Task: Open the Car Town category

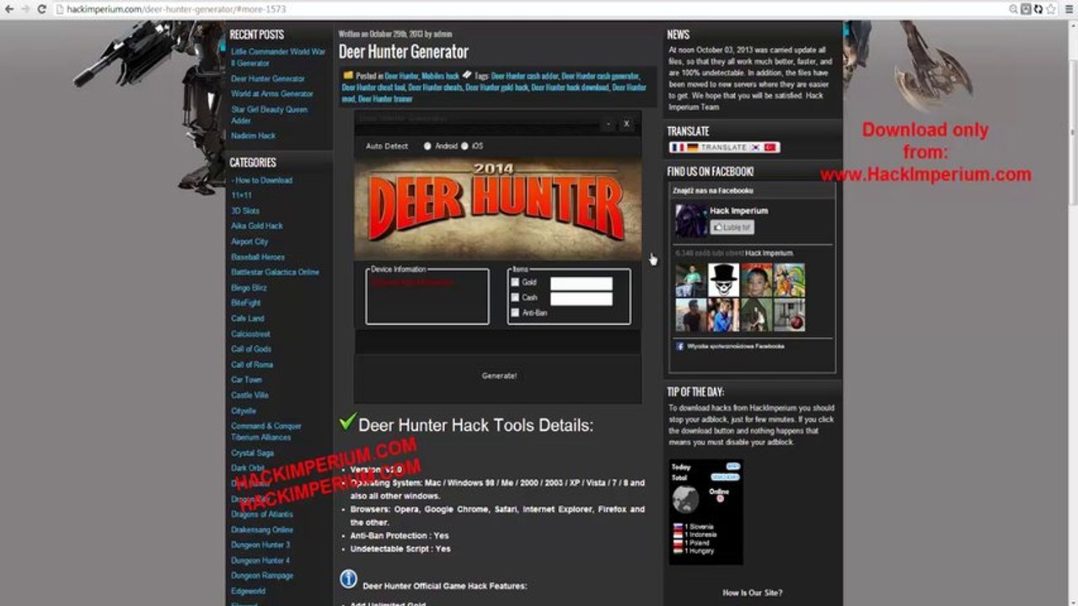Action: coord(247,380)
